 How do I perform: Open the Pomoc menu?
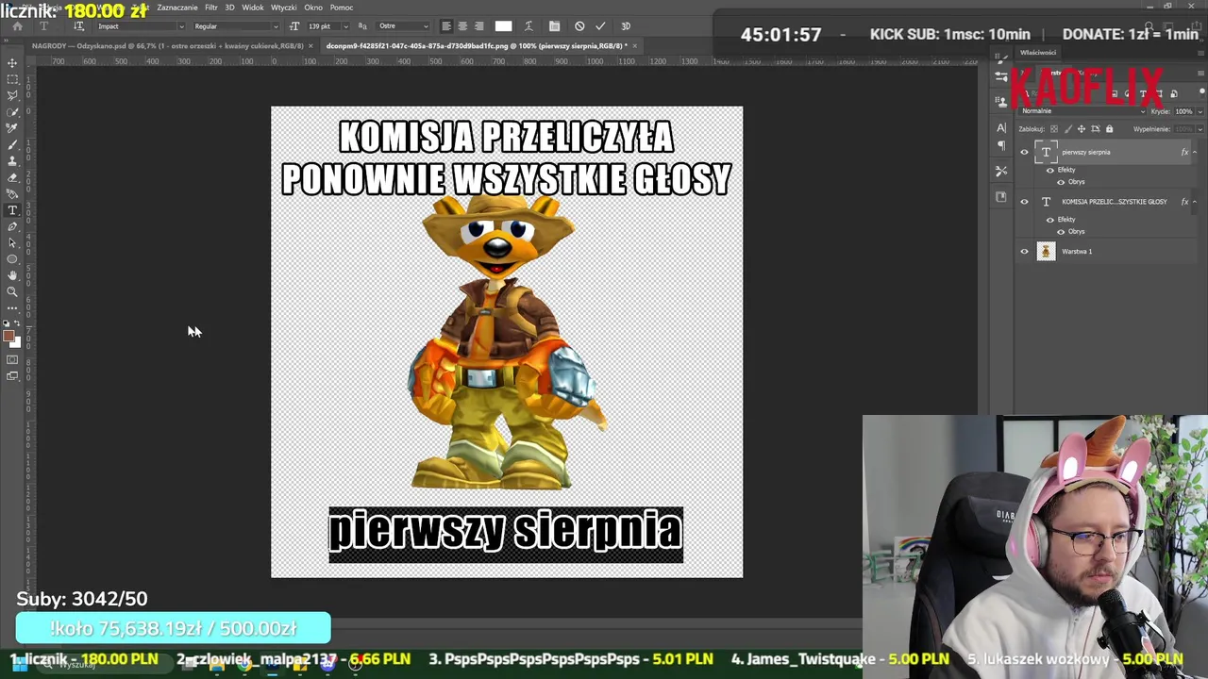point(342,8)
